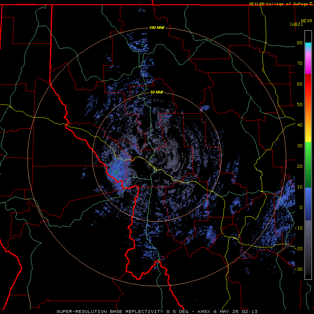Pick the blue segment of the color scale
The height and width of the screenshot is (314, 314).
click(308, 204)
